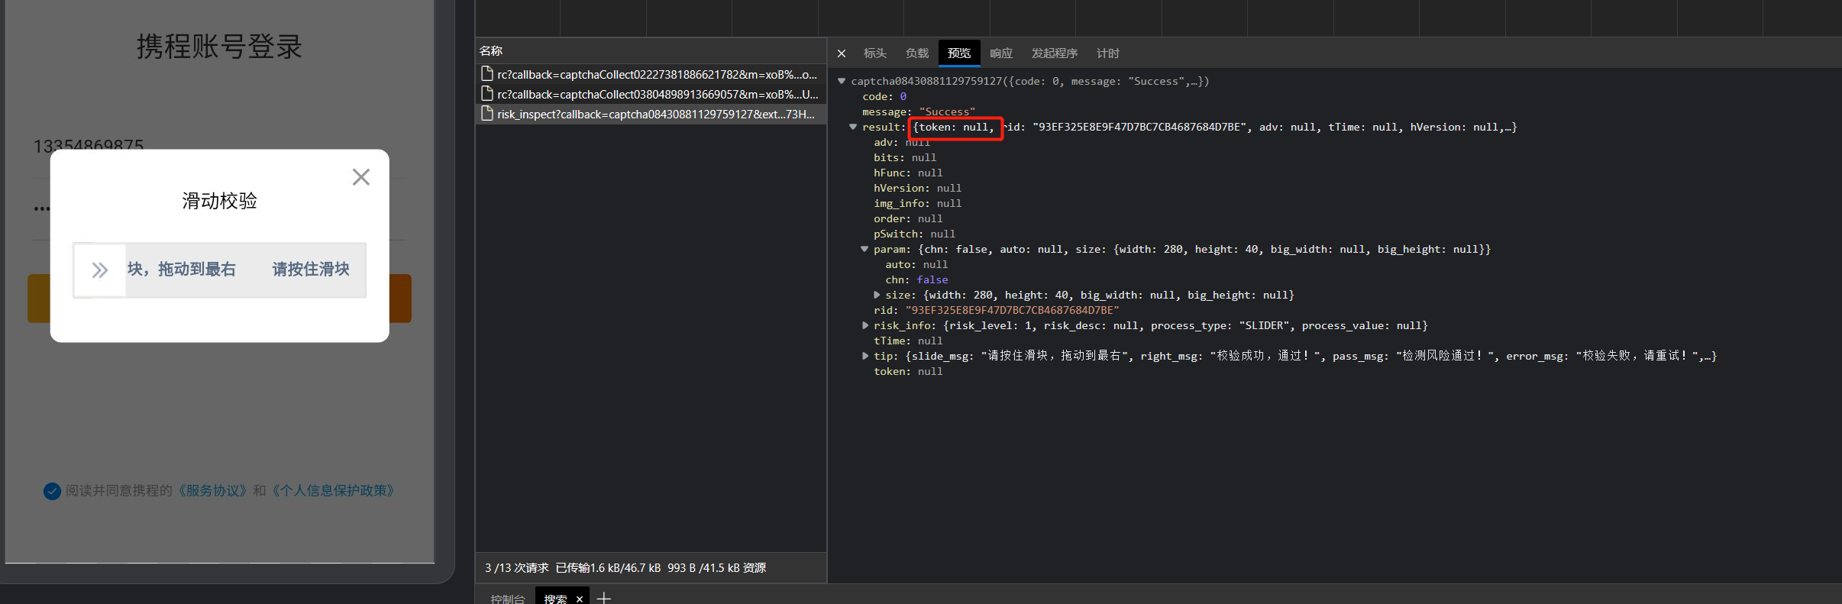The image size is (1842, 604).
Task: Close the request details panel
Action: (842, 53)
